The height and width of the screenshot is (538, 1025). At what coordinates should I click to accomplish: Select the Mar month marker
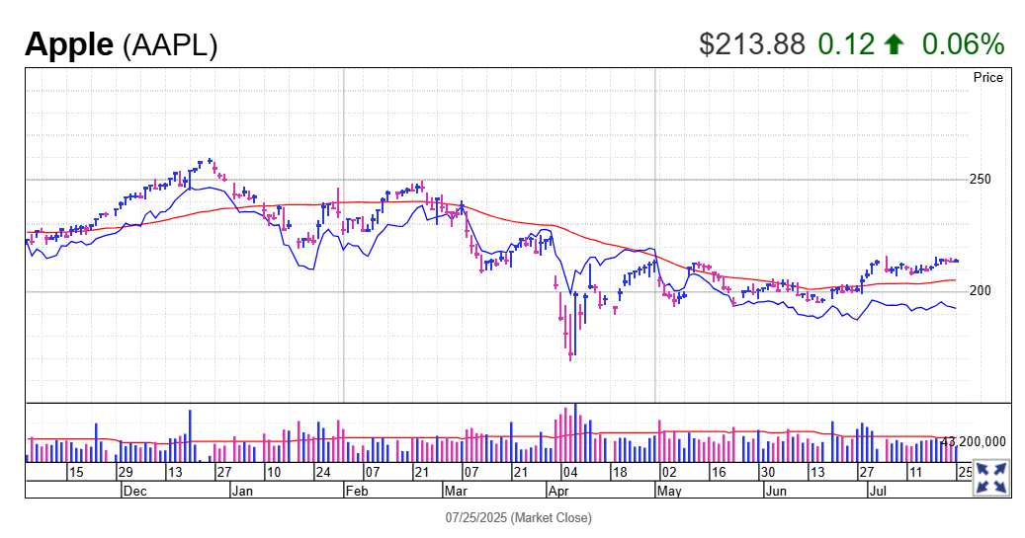coord(456,490)
